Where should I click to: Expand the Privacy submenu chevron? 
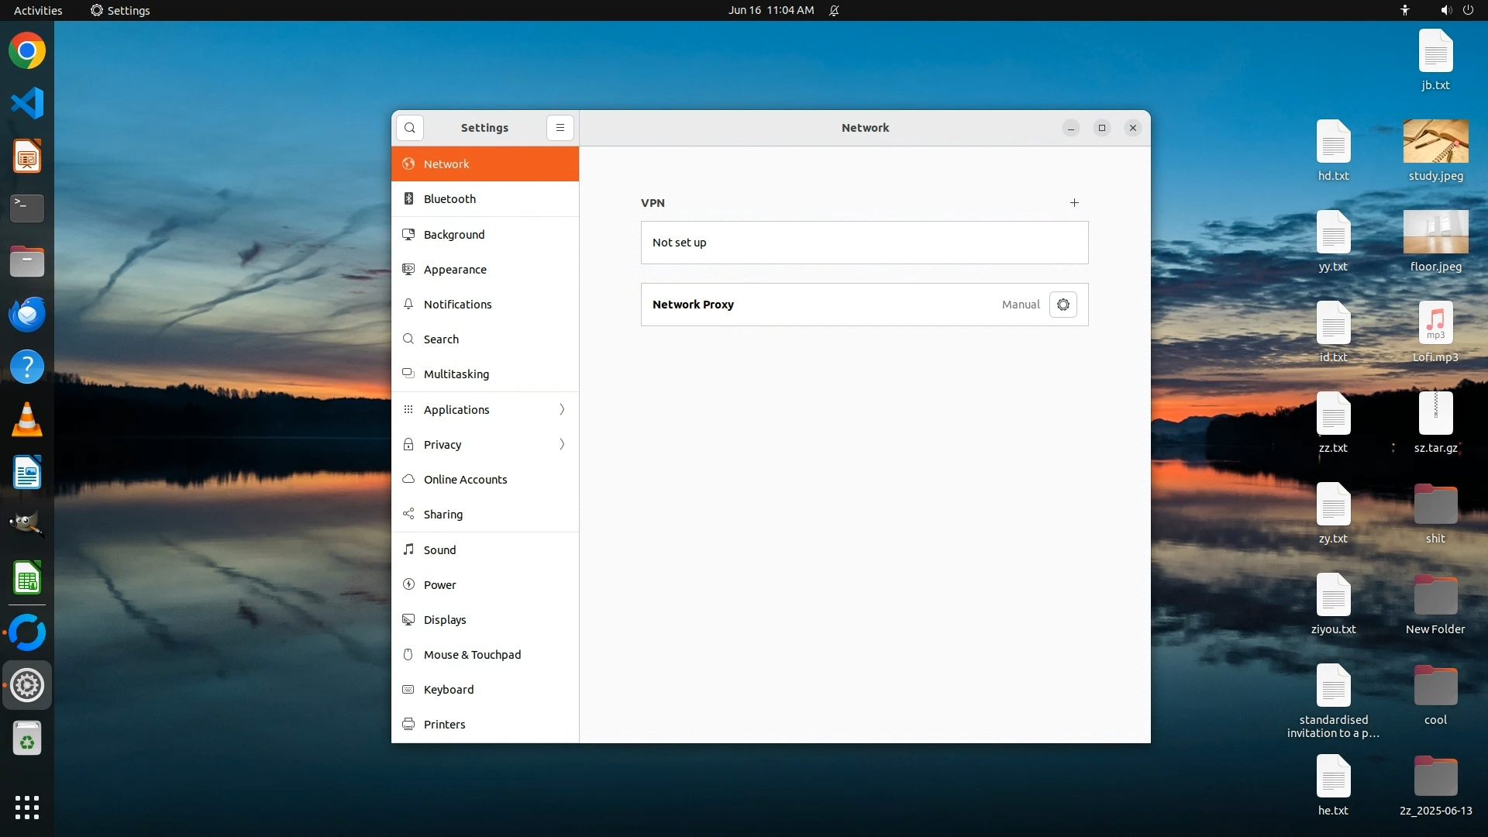562,444
